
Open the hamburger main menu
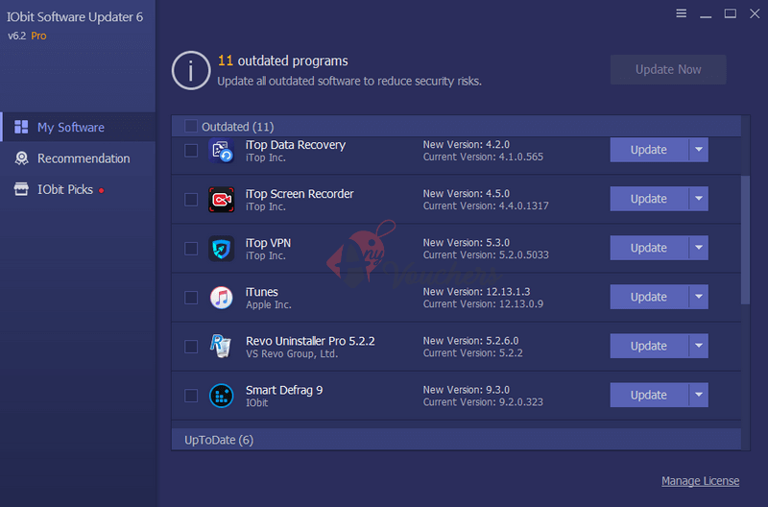point(681,13)
